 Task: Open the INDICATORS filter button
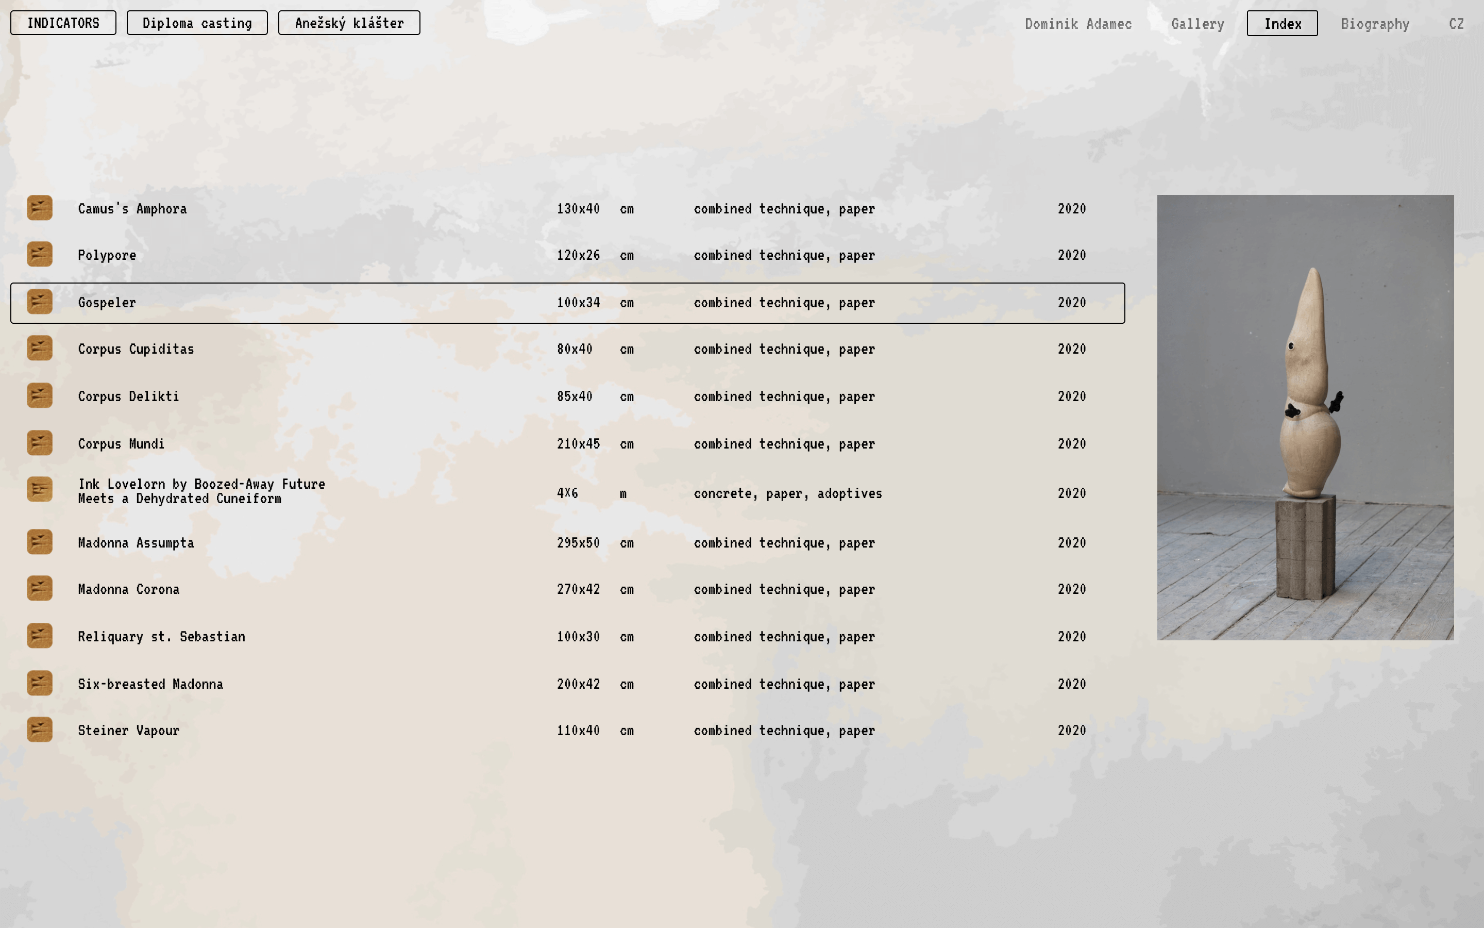click(63, 23)
